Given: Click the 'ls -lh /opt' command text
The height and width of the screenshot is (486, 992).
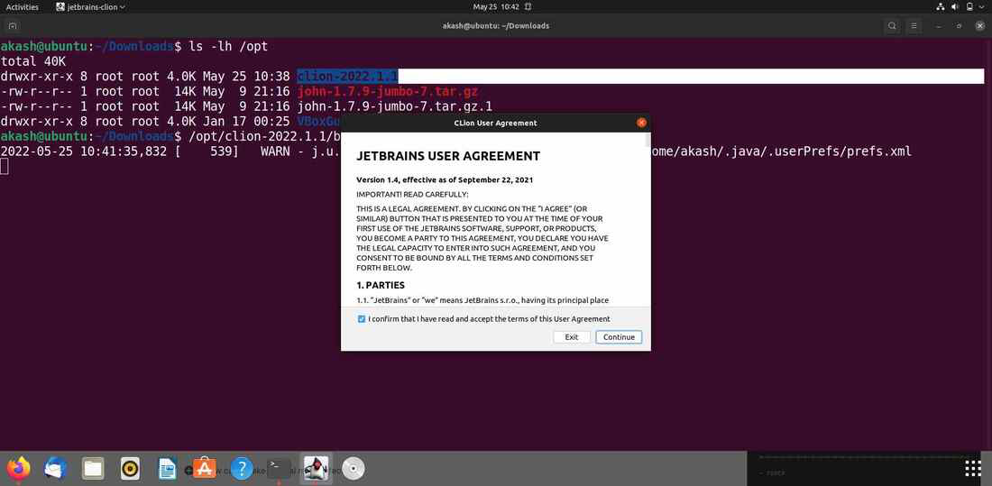Looking at the screenshot, I should tap(229, 46).
